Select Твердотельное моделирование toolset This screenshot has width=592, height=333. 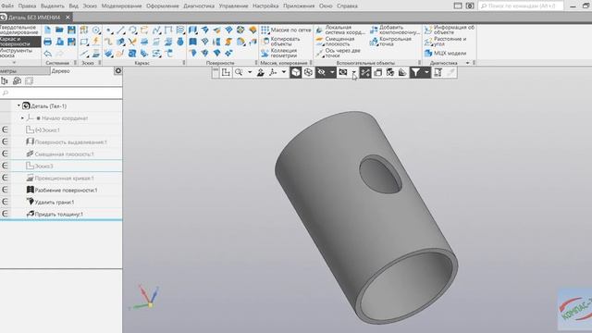coord(19,31)
